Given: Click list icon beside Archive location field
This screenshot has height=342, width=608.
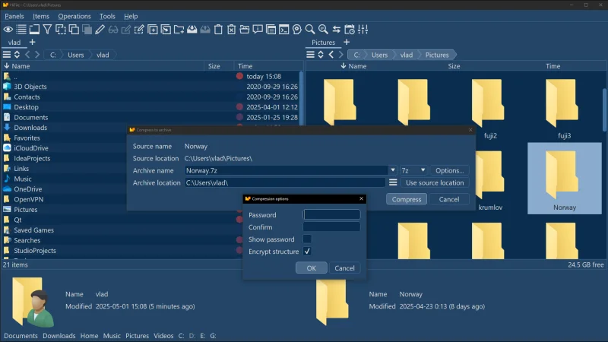Looking at the screenshot, I should (393, 182).
